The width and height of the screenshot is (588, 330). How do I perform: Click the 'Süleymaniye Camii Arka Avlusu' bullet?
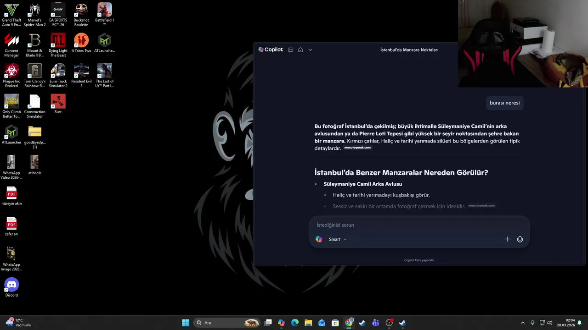click(x=362, y=184)
